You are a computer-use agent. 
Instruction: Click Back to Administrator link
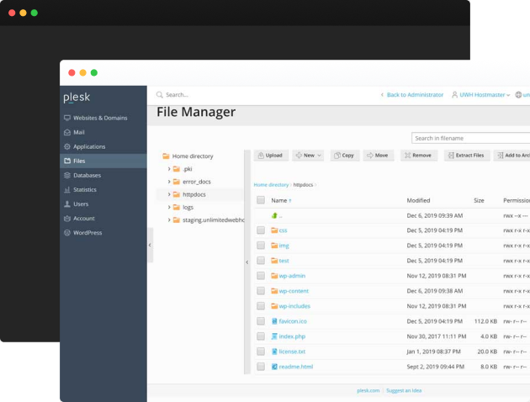click(415, 94)
